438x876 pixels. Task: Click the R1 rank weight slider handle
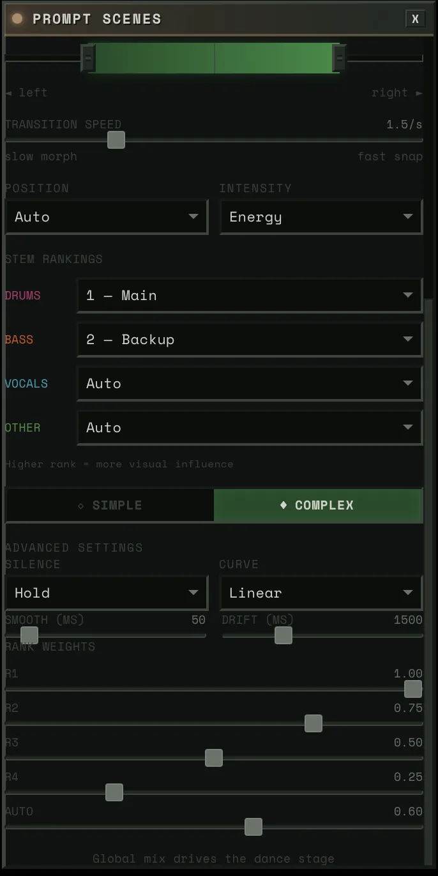412,689
